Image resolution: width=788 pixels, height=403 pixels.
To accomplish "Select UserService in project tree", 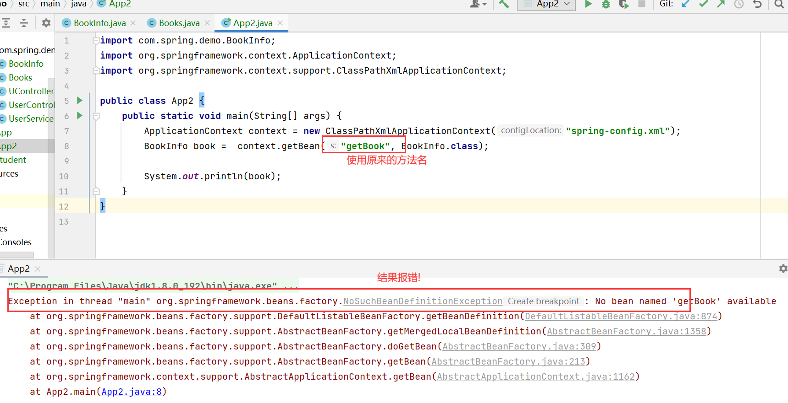I will (x=30, y=118).
